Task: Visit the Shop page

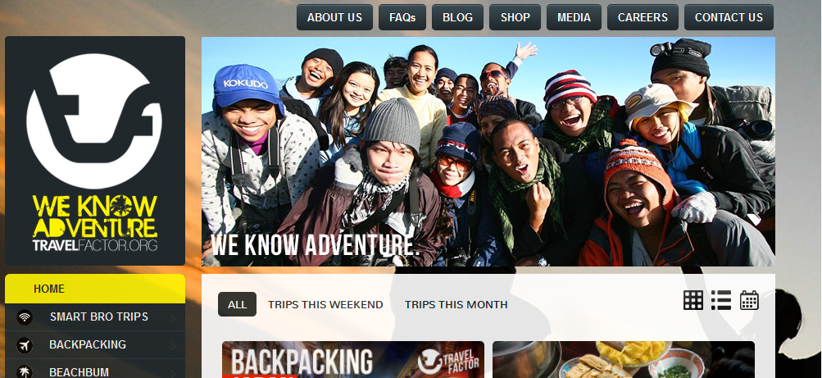Action: point(515,17)
